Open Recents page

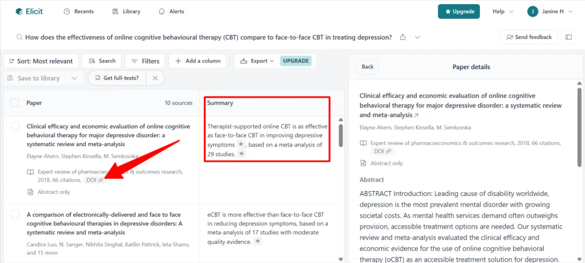pos(78,11)
